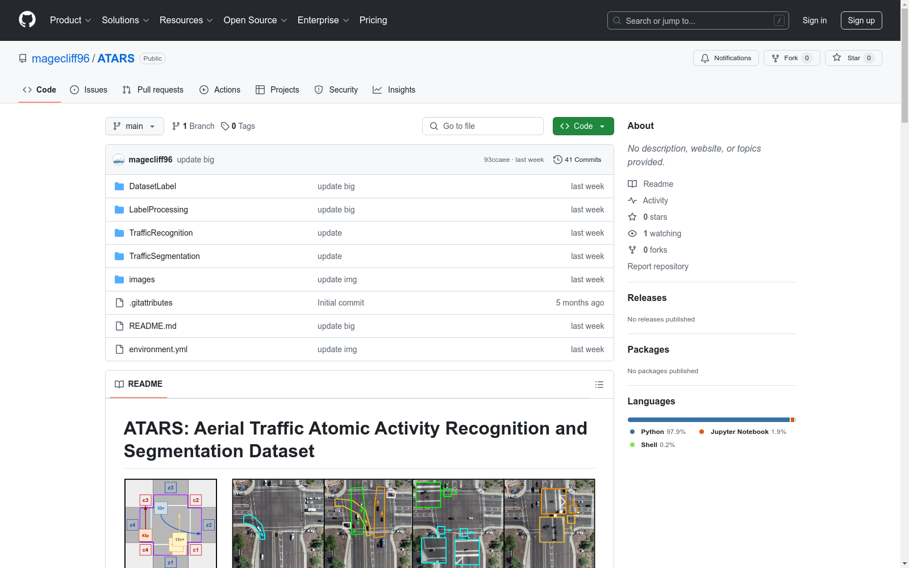909x568 pixels.
Task: View the 41 Commits history
Action: (577, 160)
